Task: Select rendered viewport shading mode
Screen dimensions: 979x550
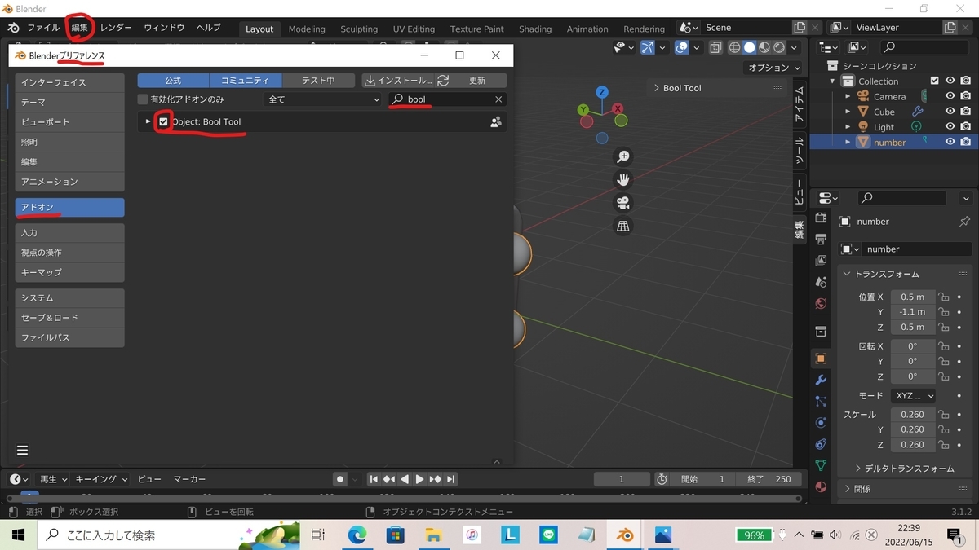Action: click(779, 47)
